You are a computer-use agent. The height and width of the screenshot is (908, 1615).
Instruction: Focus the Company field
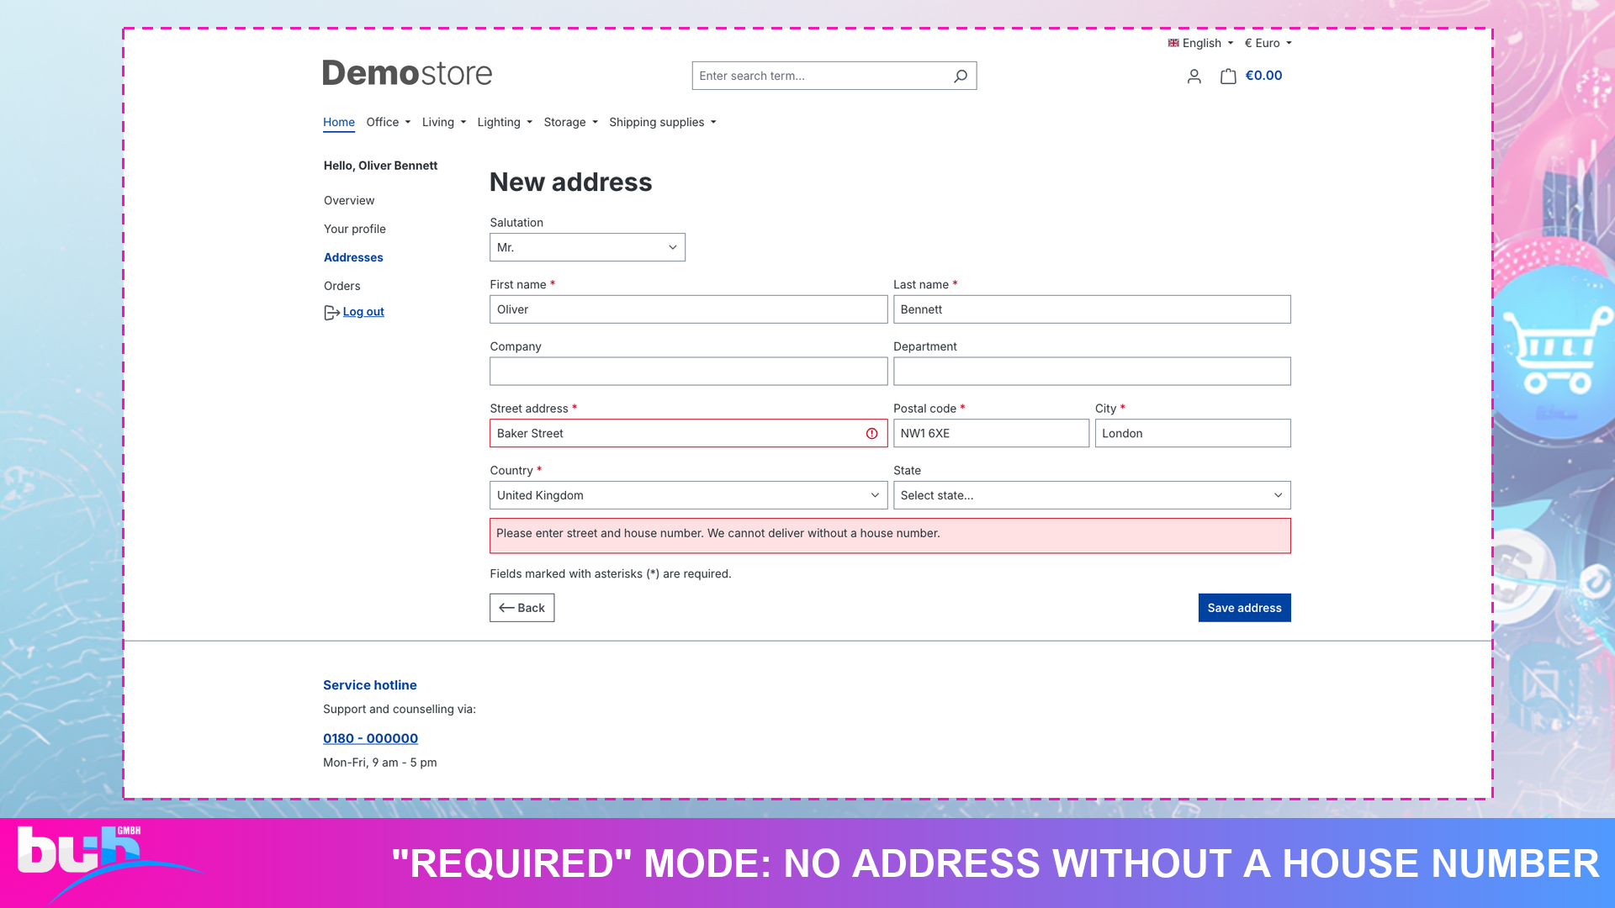coord(688,372)
